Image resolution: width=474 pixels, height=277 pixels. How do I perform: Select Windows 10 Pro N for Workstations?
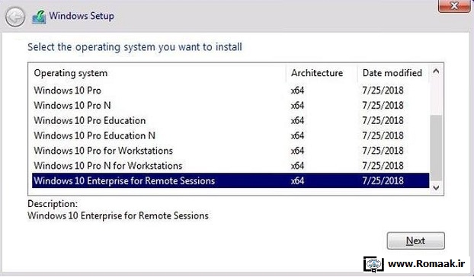coord(230,166)
